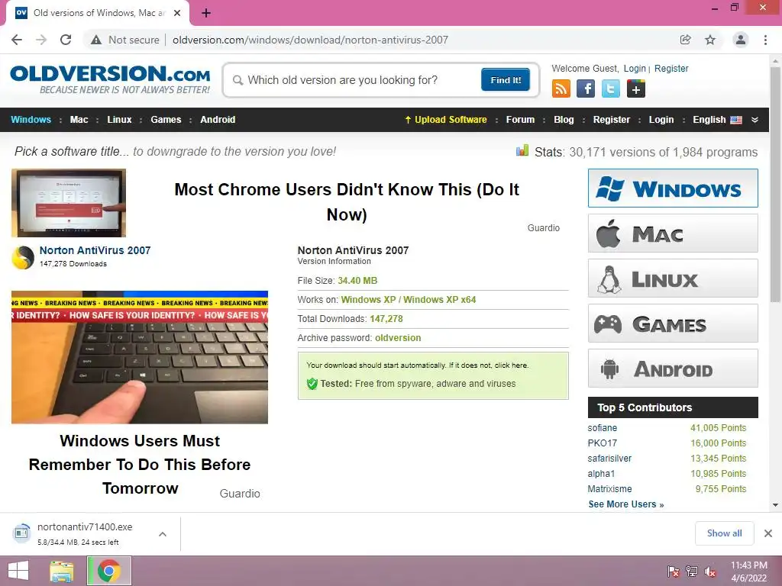The image size is (782, 586).
Task: Click Register in the black nav bar
Action: pyautogui.click(x=612, y=120)
